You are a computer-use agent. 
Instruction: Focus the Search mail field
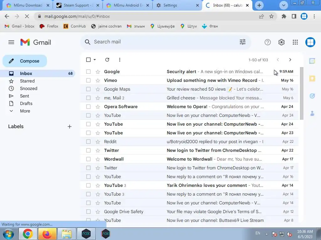[166, 42]
